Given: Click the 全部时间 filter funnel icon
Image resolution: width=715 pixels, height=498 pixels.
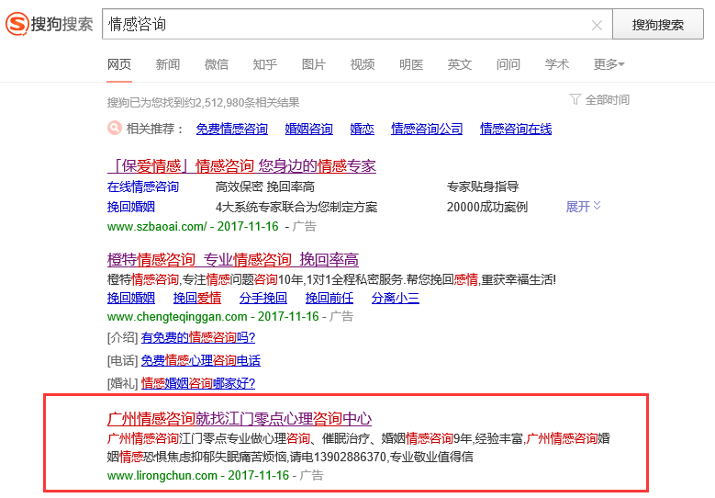Looking at the screenshot, I should tap(575, 99).
